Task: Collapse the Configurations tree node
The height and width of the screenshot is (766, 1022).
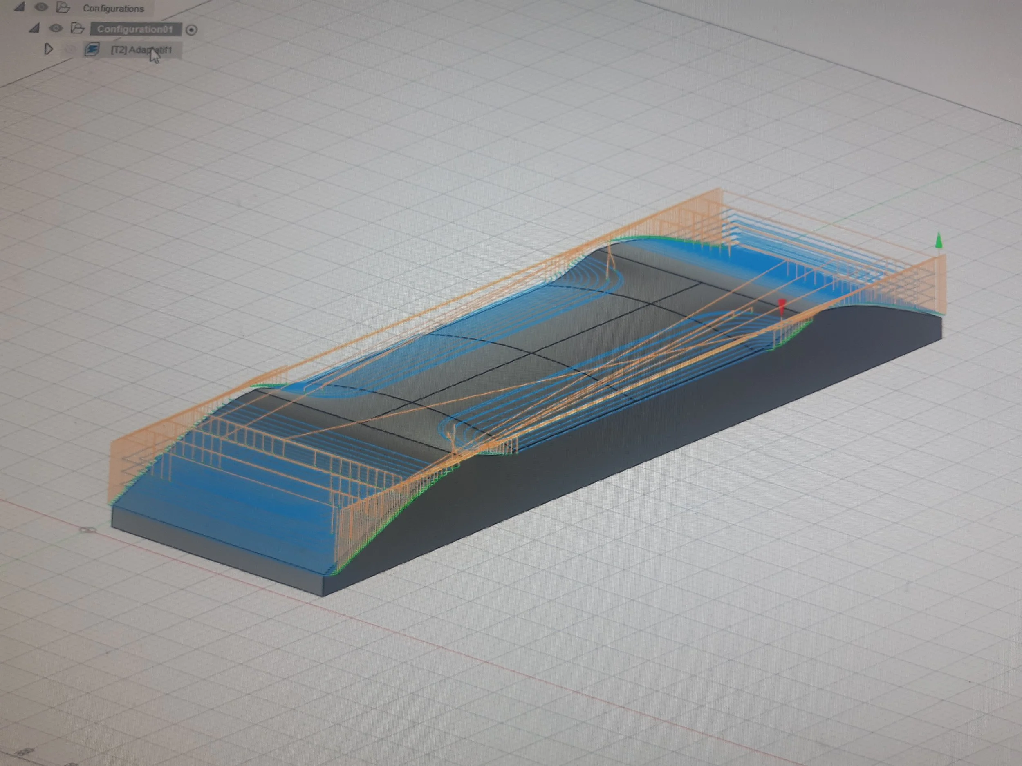Action: point(19,7)
